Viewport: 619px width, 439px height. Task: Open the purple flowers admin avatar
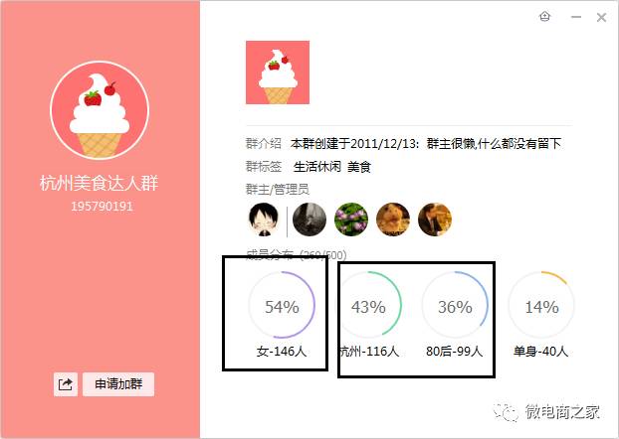point(351,219)
